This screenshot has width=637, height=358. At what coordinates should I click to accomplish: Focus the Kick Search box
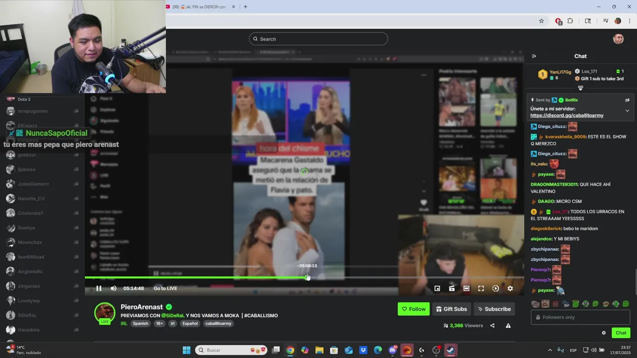318,39
